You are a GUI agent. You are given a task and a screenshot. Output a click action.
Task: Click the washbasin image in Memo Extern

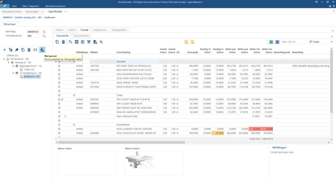[140, 160]
